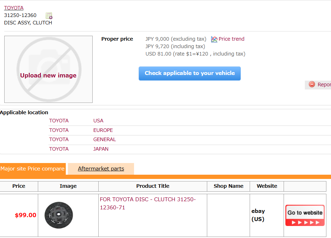Viewport: 331px width, 238px height.
Task: Click the JPY 9,720 (including tax) price
Action: 175,46
